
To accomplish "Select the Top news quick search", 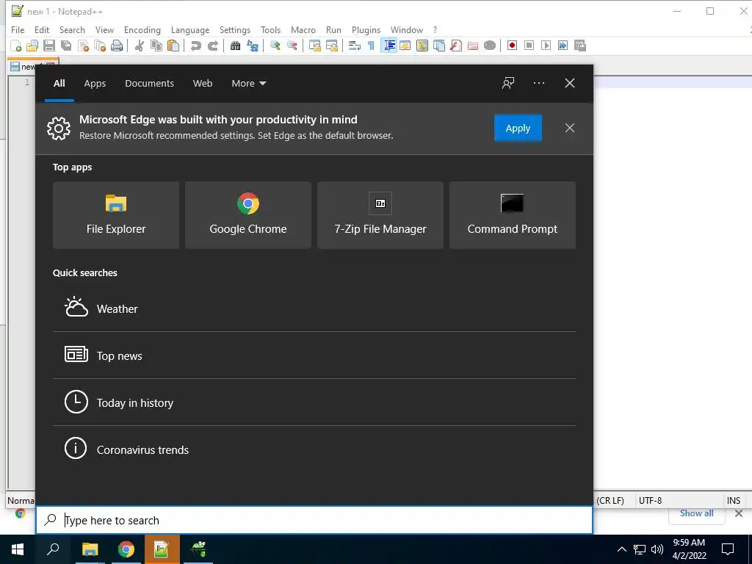I will [x=314, y=355].
